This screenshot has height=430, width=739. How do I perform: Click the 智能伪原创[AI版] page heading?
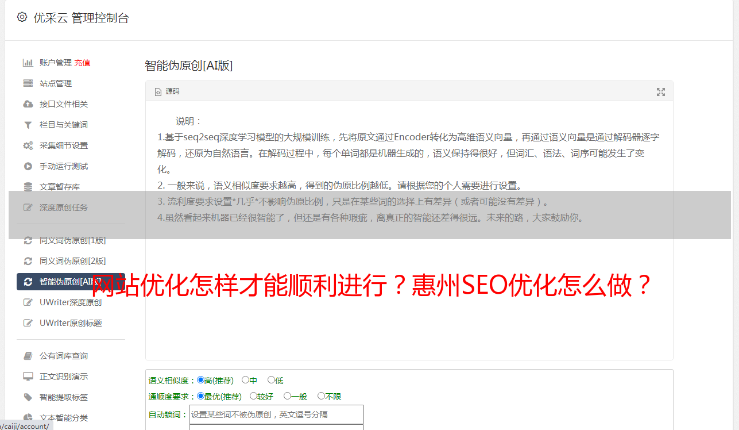tap(189, 66)
